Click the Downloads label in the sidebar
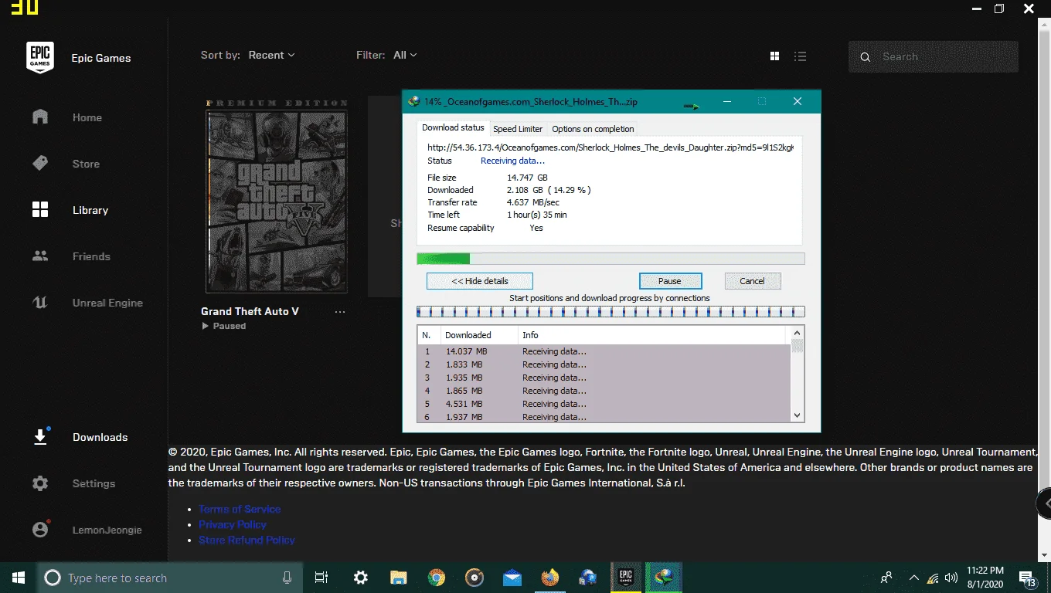 [x=100, y=437]
